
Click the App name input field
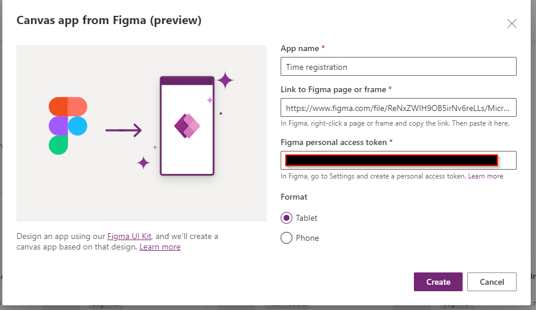(399, 66)
